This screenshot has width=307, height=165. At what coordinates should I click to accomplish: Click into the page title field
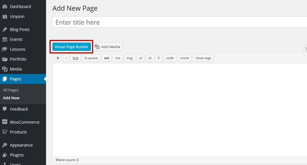pos(179,22)
